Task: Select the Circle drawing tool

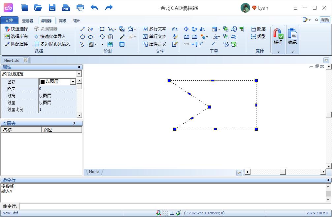Action: [x=82, y=37]
